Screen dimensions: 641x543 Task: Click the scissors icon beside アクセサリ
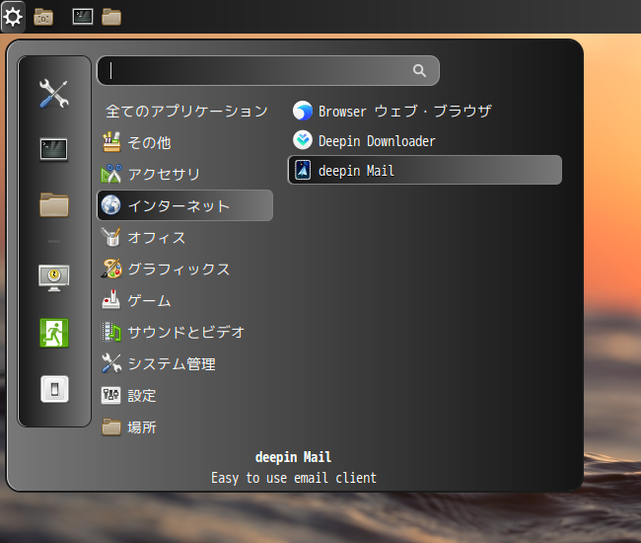[111, 174]
